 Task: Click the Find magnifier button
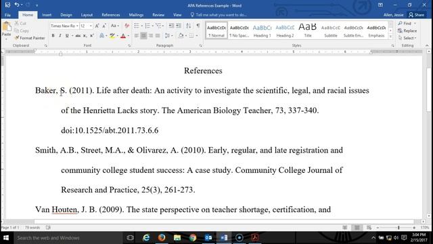pos(405,24)
